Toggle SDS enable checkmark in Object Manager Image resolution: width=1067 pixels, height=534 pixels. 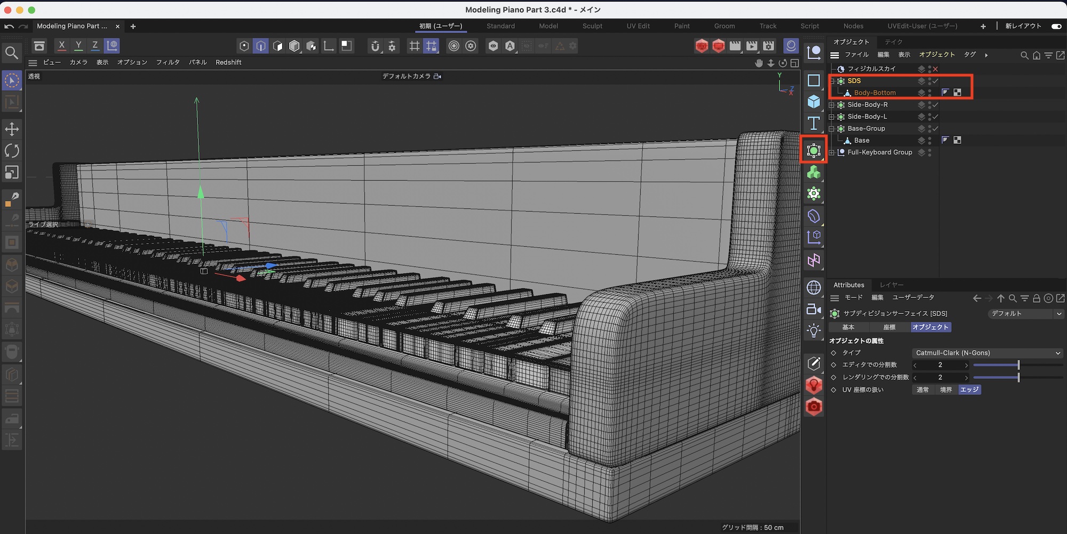(935, 81)
